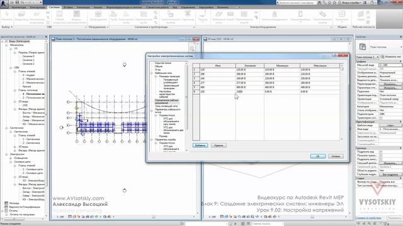The image size is (403, 226).
Task: Select the Провод wire tool
Action: 203,16
